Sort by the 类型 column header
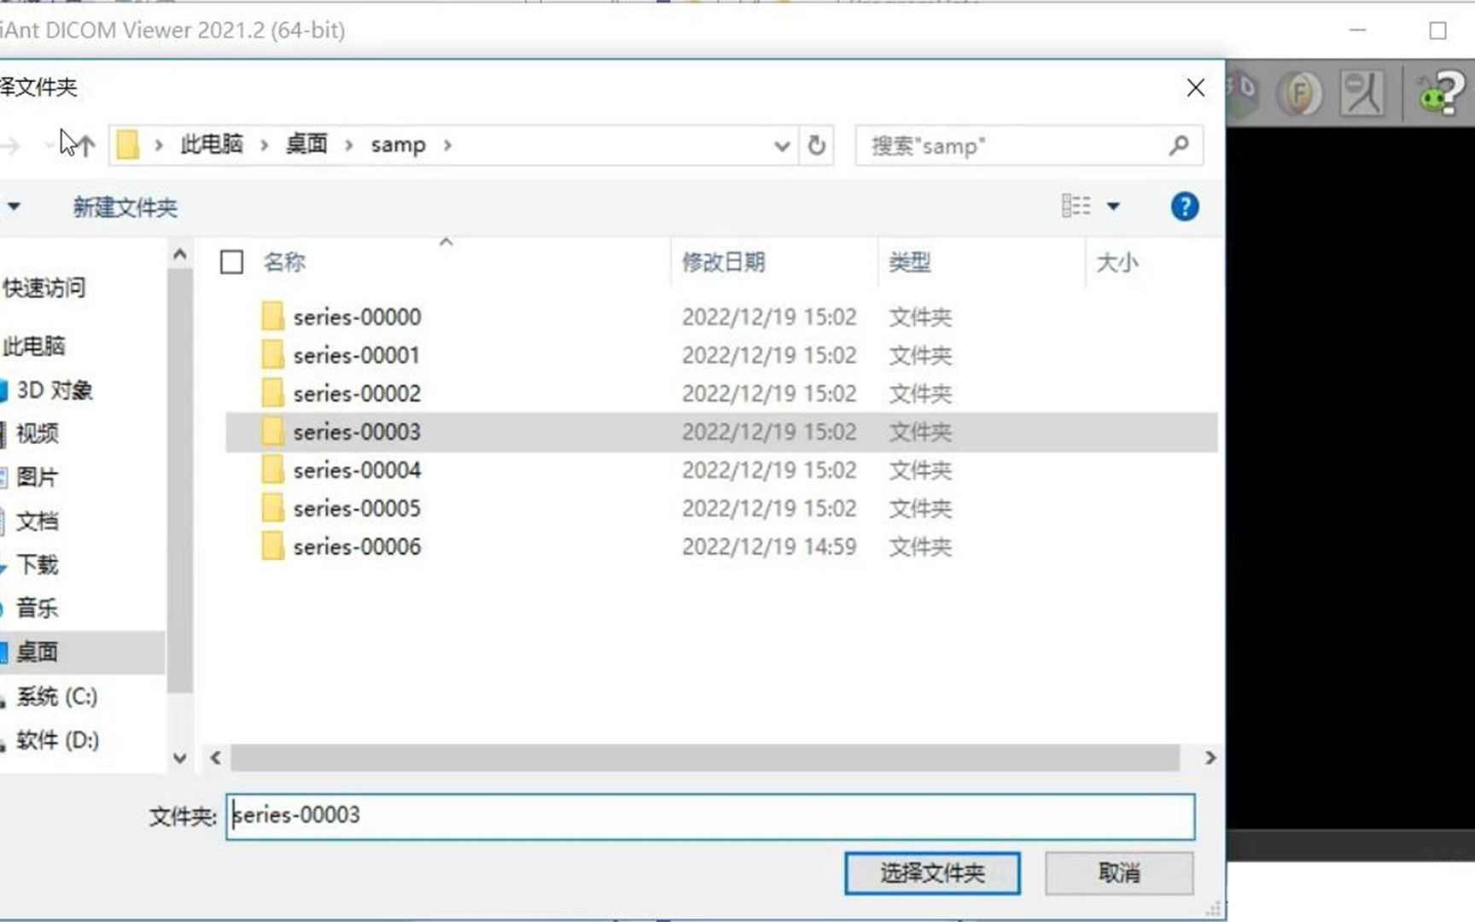 (910, 261)
